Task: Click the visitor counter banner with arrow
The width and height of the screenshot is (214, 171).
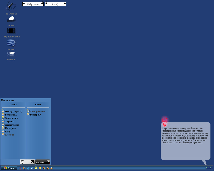Action: (x=27, y=162)
